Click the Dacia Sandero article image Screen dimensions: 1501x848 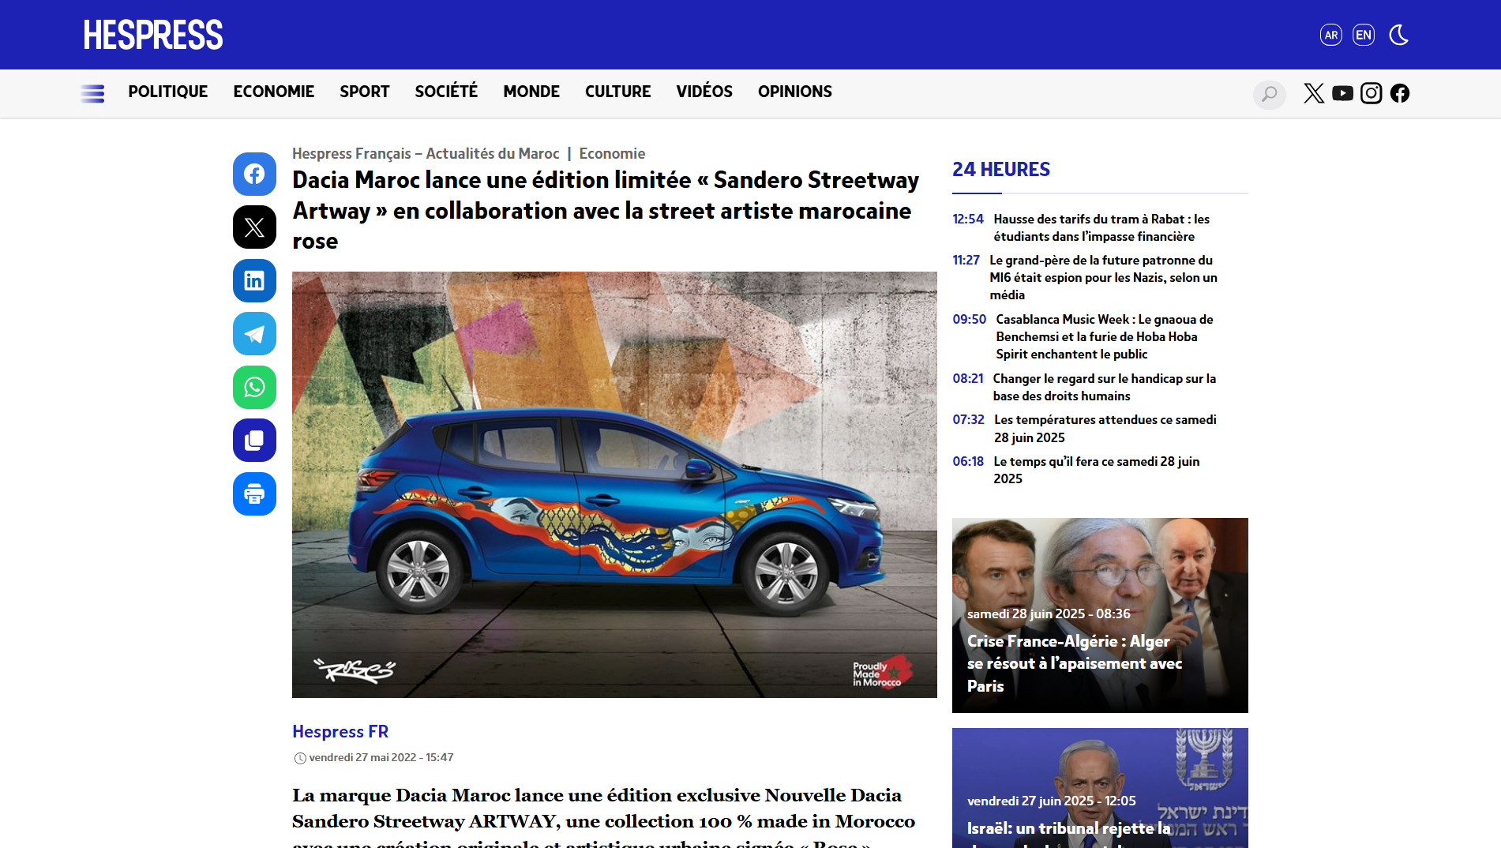click(x=614, y=485)
